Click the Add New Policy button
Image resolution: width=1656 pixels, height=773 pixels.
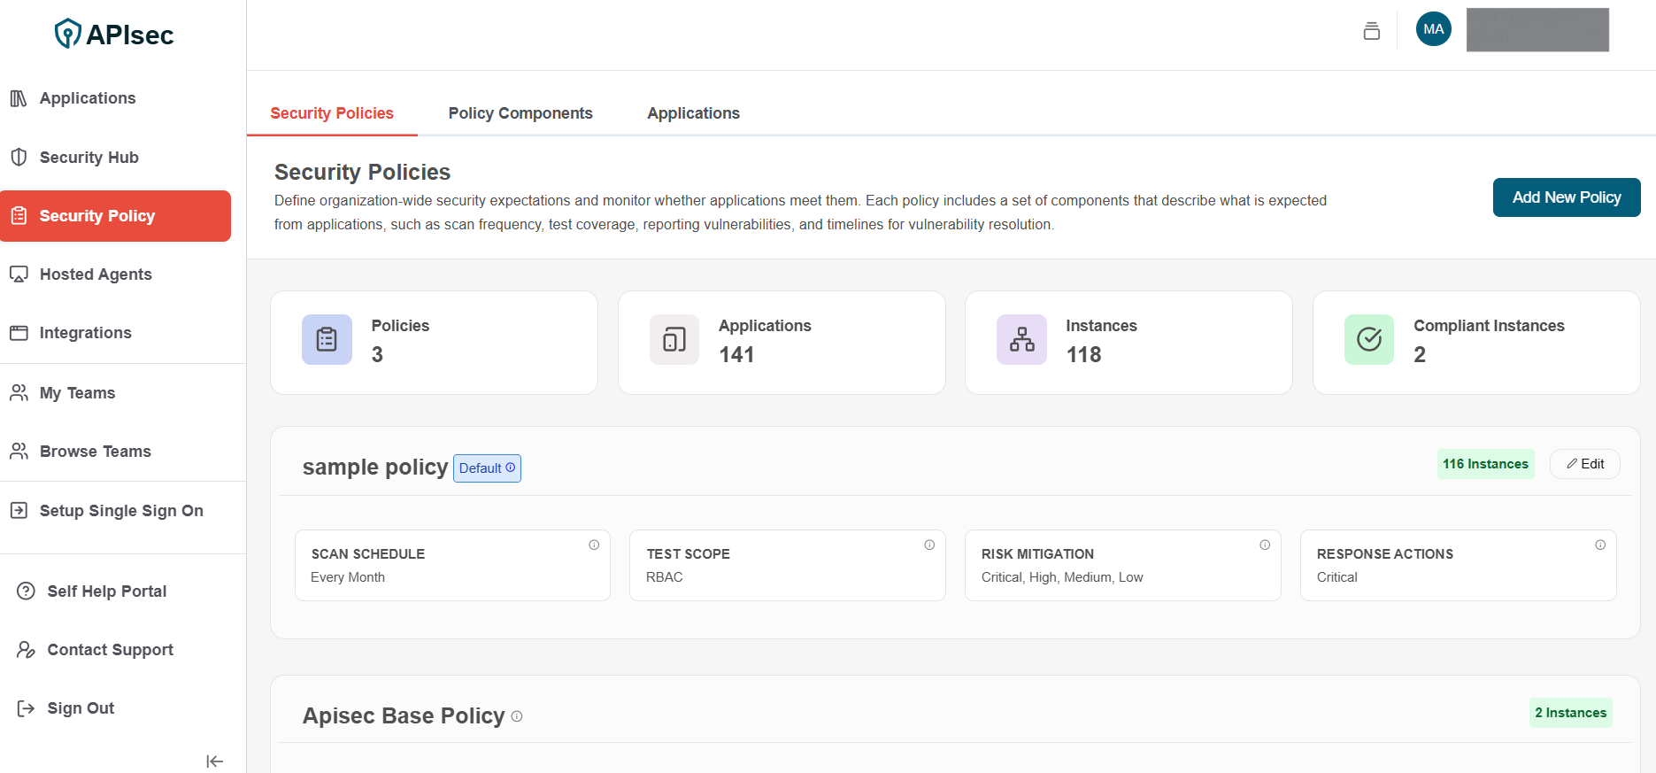tap(1566, 197)
